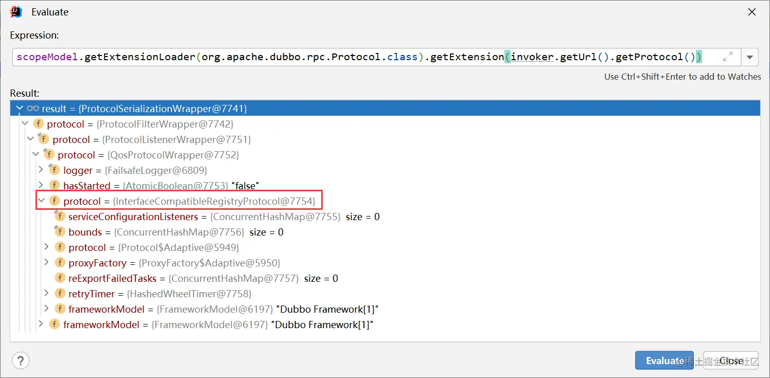
Task: Expand the last frameworkModel row
Action: [x=41, y=325]
